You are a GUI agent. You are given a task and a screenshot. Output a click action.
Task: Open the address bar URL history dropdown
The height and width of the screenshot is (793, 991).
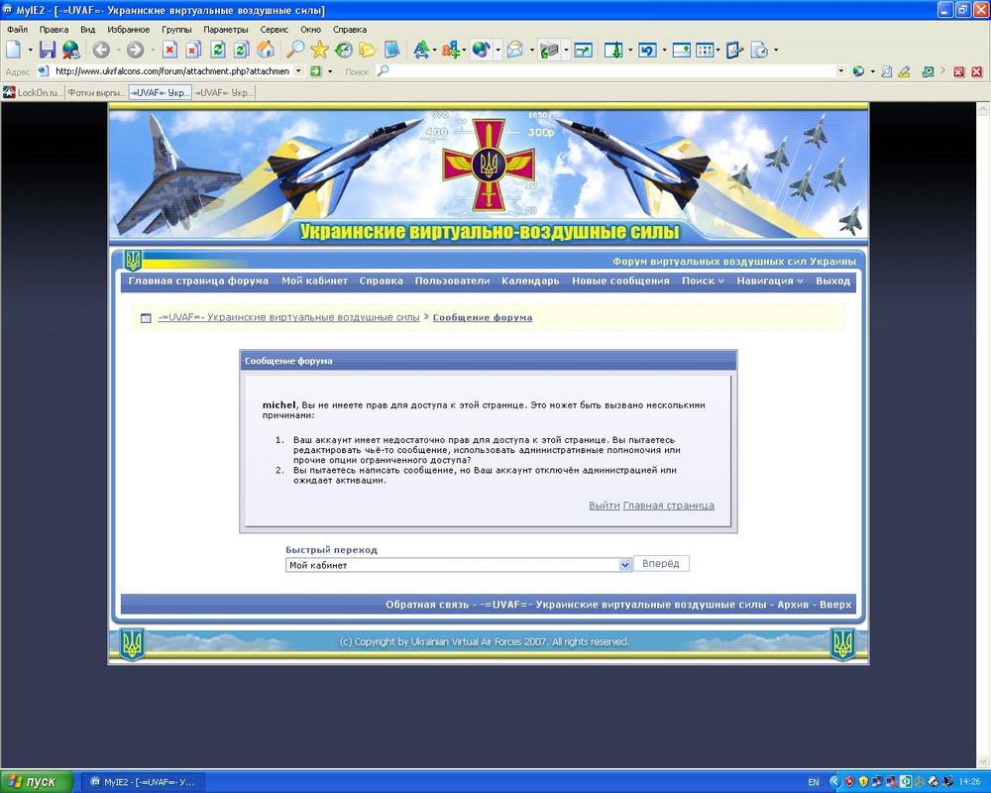click(299, 70)
